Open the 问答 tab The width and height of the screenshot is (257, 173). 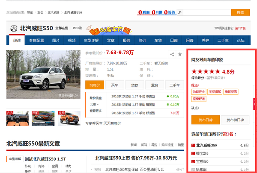tap(190, 40)
